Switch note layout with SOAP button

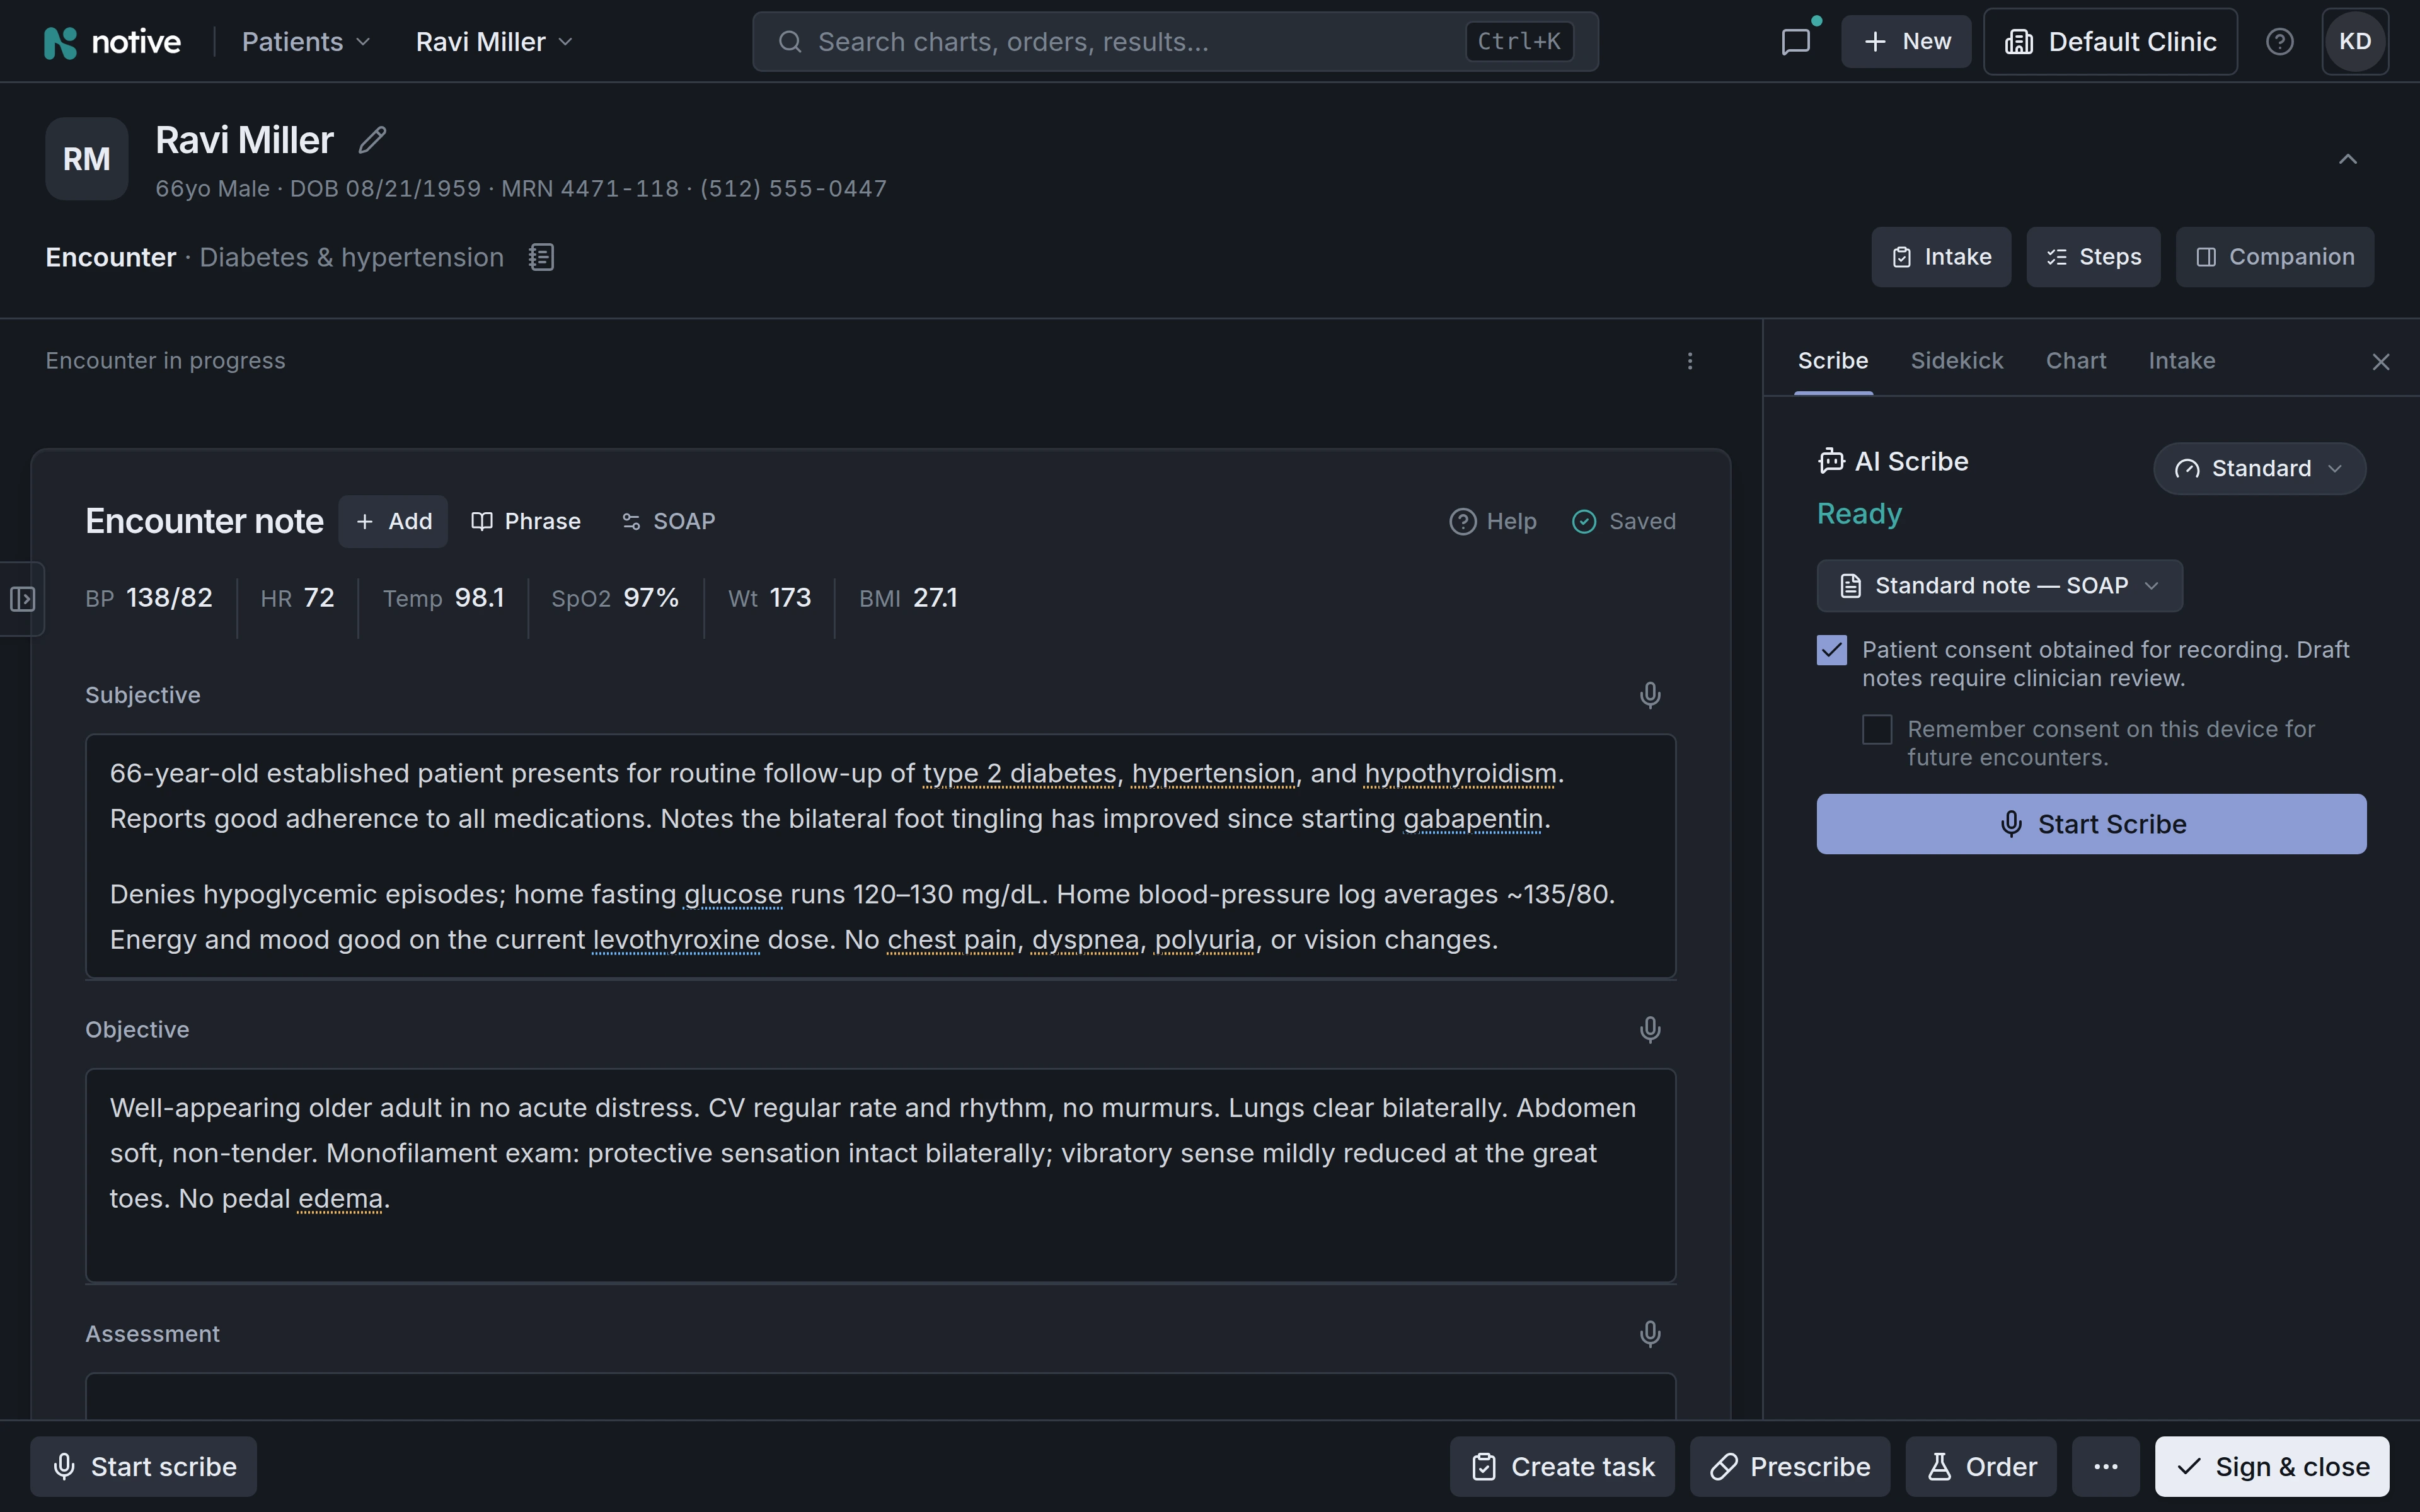[669, 522]
